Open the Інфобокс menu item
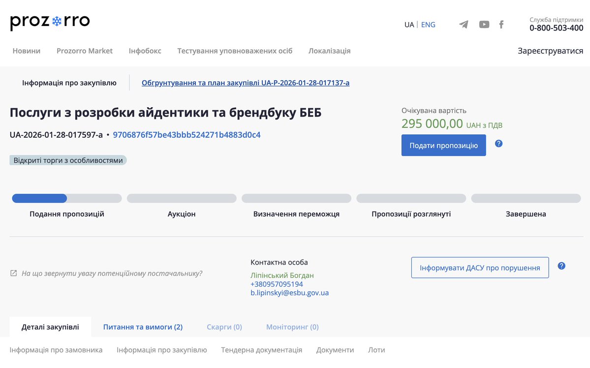The height and width of the screenshot is (368, 590). [x=145, y=51]
